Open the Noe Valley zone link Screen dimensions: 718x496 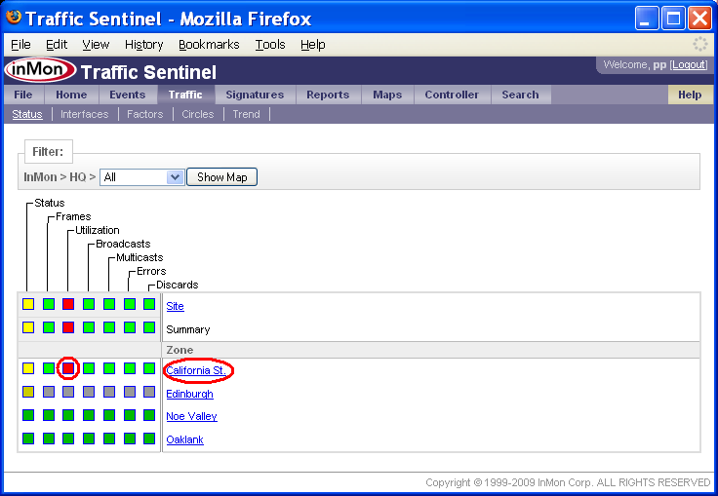click(191, 416)
